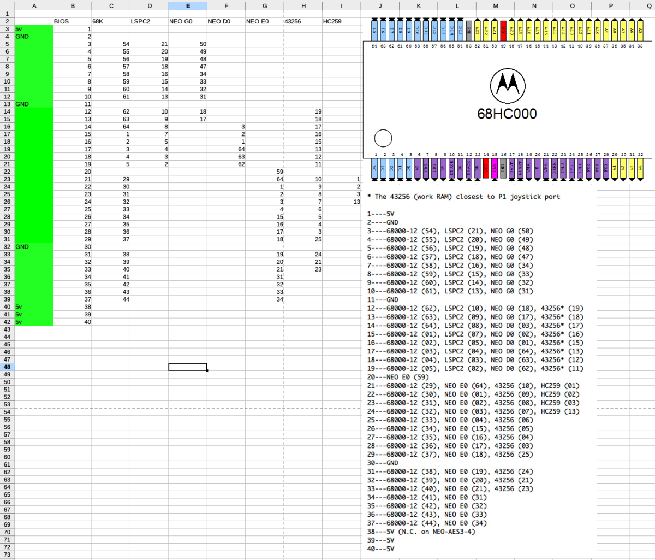Click the blue D5 pin 64

pos(374,30)
